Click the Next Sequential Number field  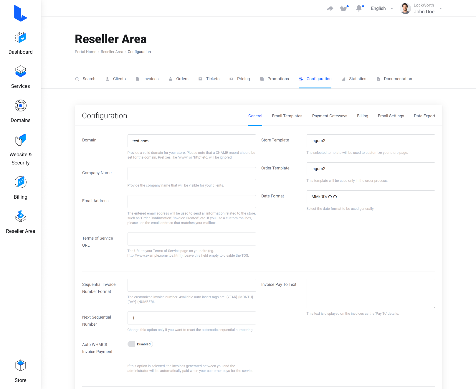[x=191, y=318]
